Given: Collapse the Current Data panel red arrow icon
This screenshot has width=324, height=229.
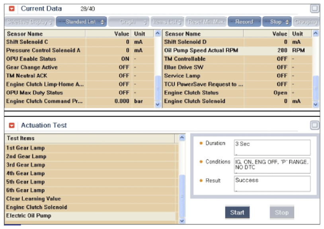Looking at the screenshot, I should click(x=12, y=9).
